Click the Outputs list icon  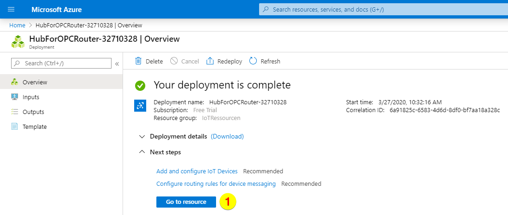pyautogui.click(x=14, y=112)
